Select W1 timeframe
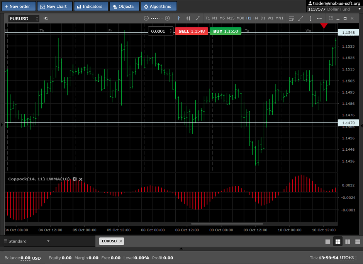The width and height of the screenshot is (363, 264). click(x=270, y=18)
